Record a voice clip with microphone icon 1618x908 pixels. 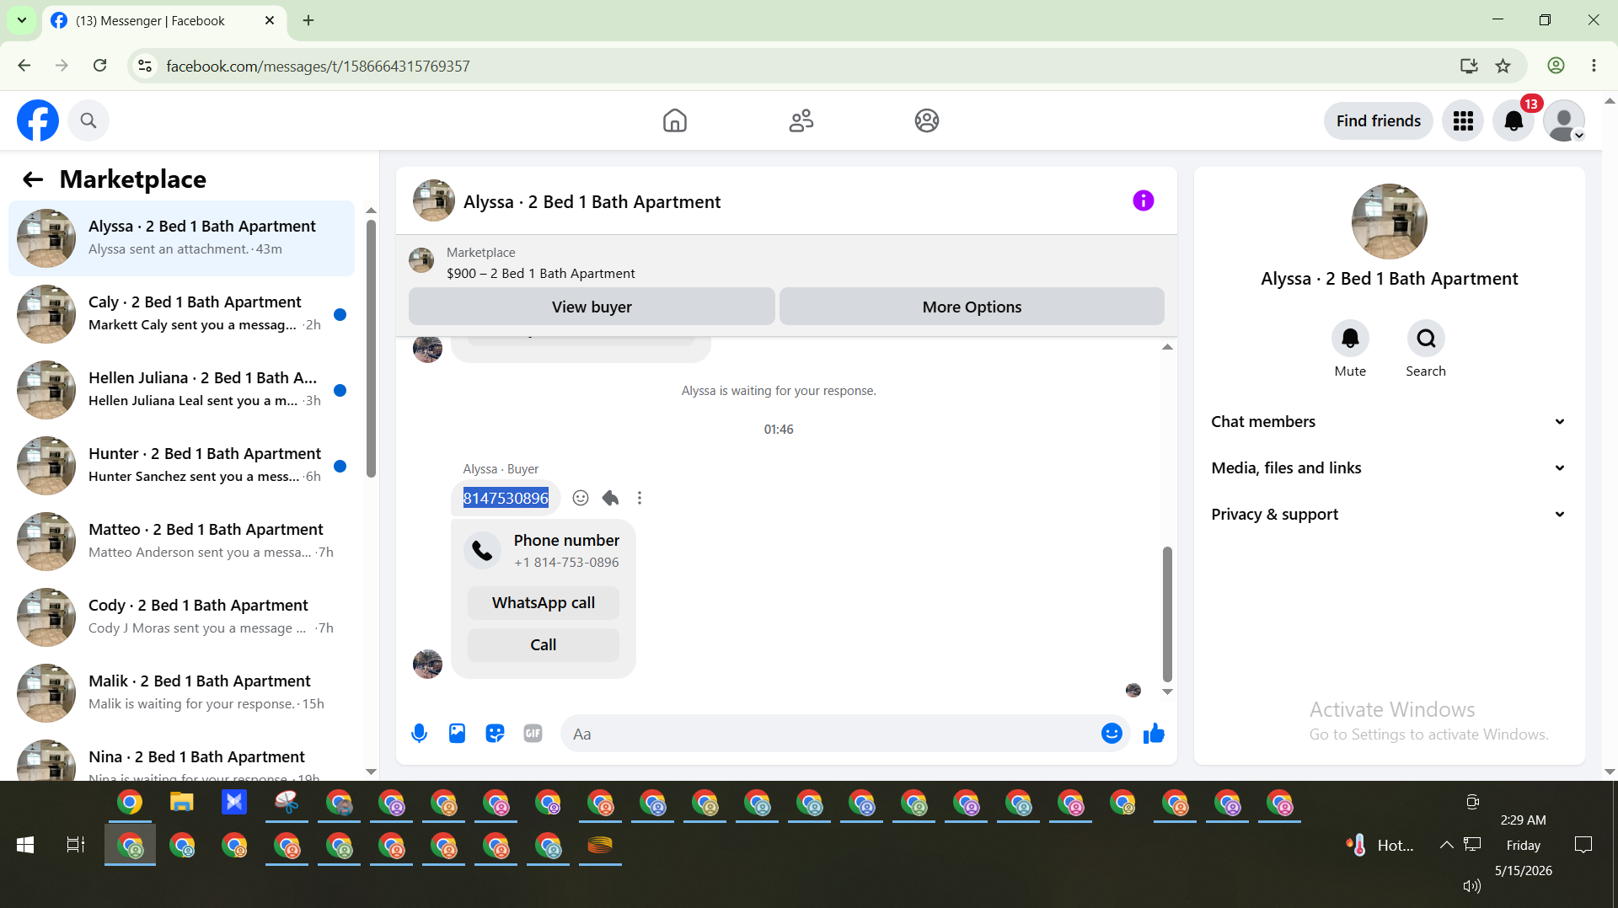coord(419,734)
